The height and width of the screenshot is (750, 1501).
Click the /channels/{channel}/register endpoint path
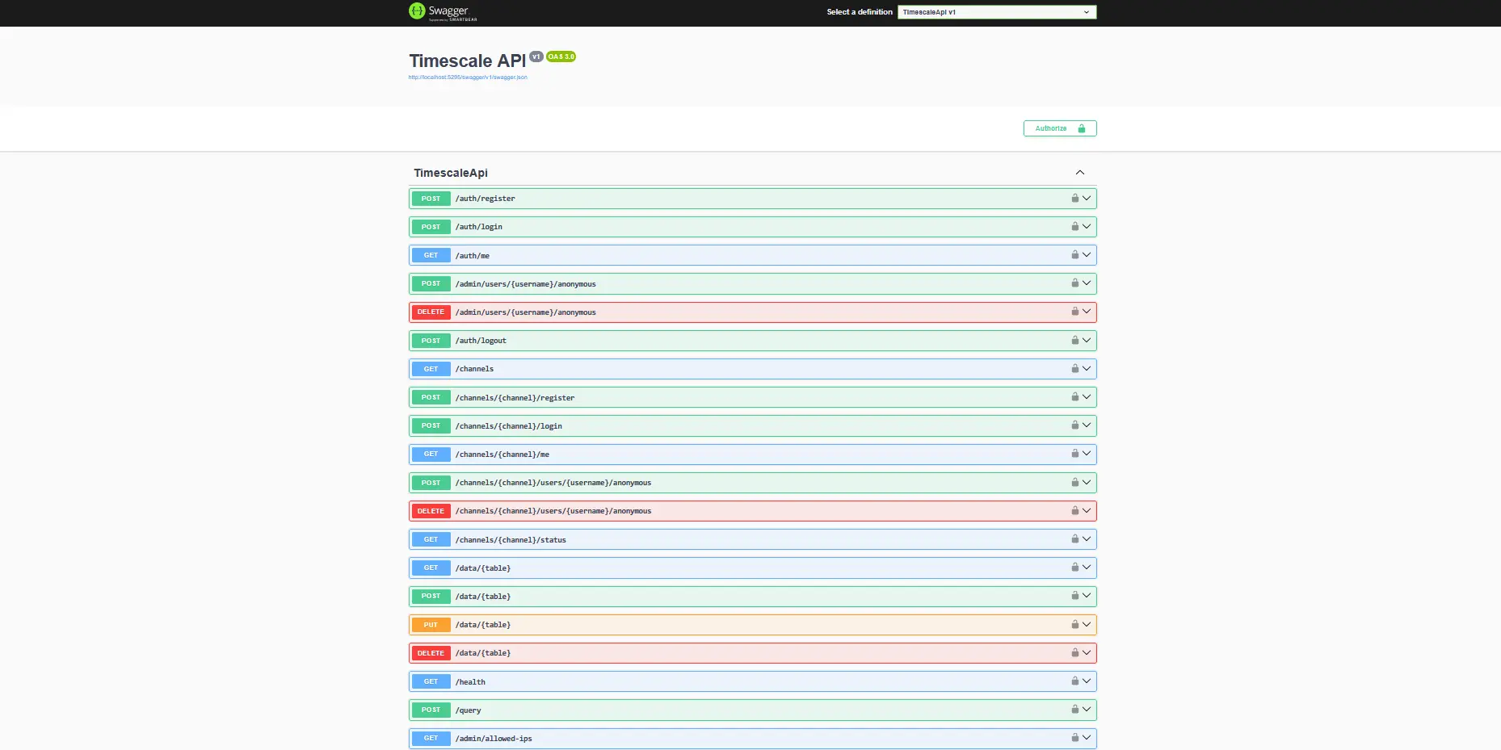pyautogui.click(x=515, y=398)
